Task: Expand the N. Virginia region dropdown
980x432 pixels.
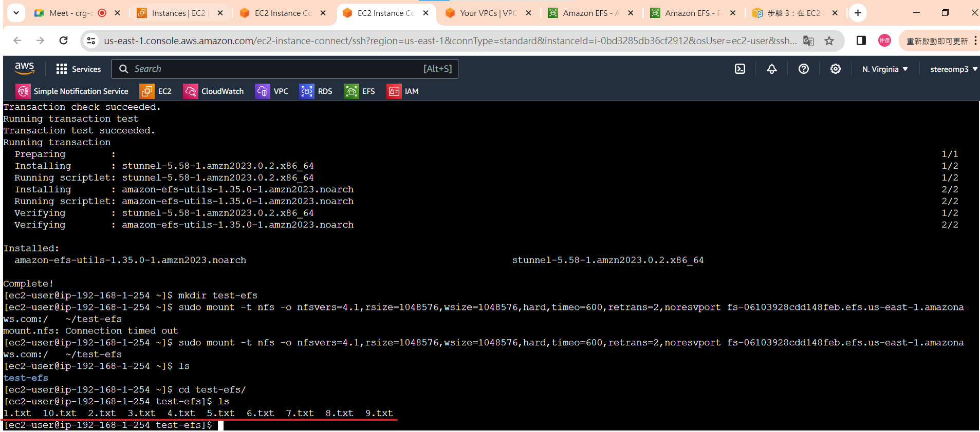Action: pos(885,69)
